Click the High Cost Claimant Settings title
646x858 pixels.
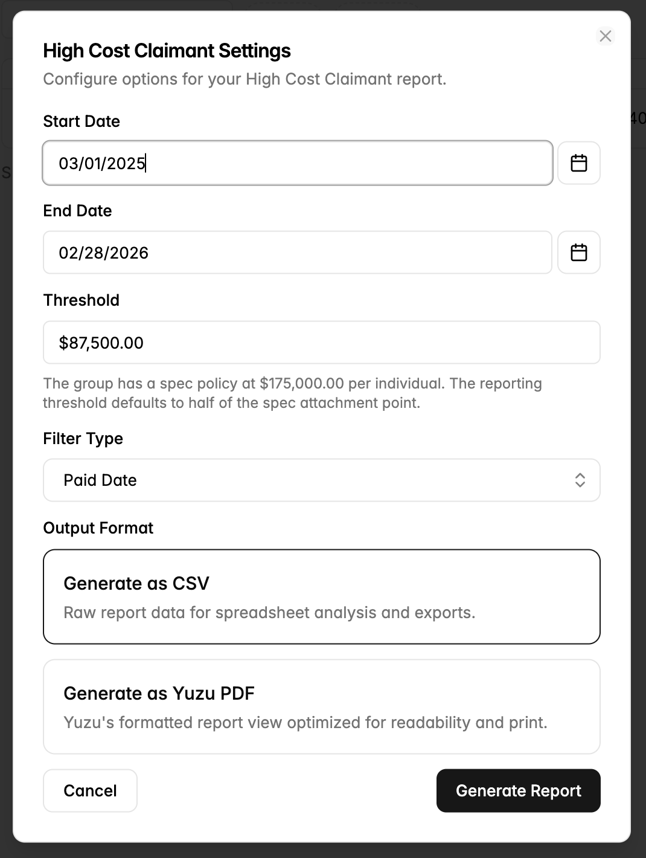tap(167, 51)
